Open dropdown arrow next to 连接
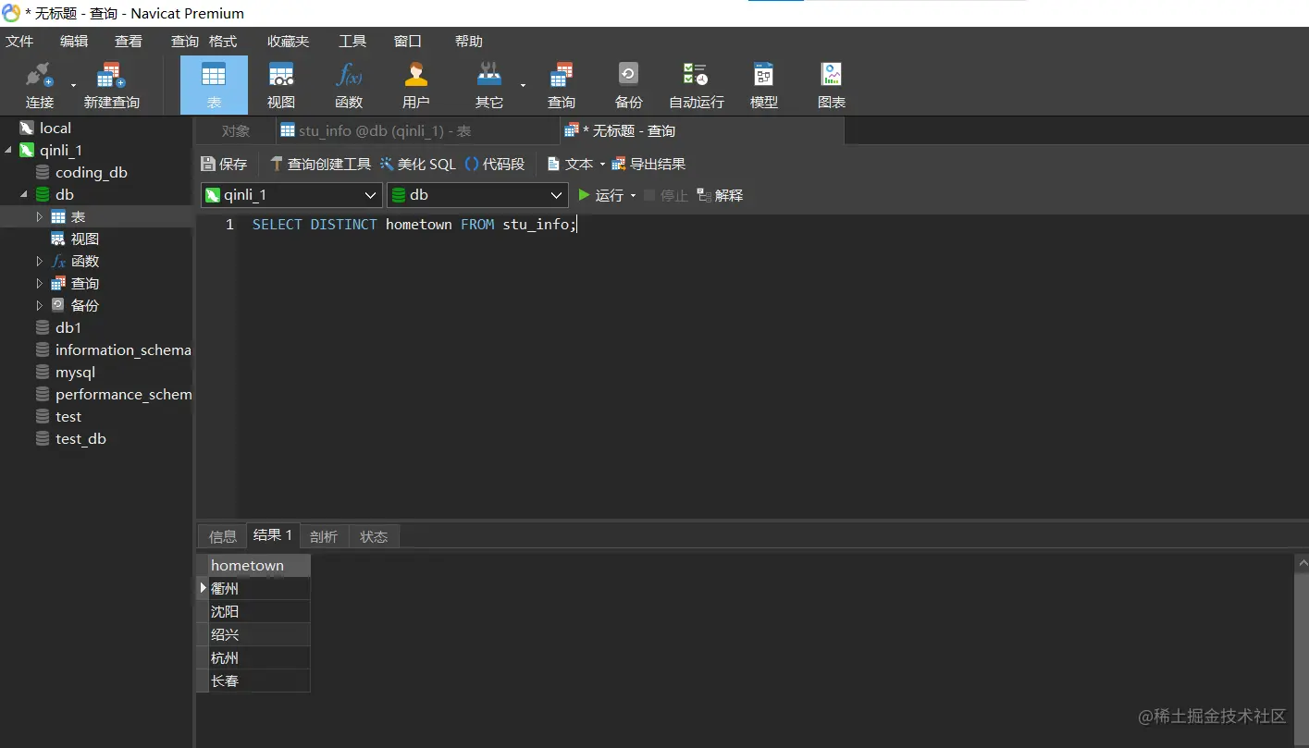The image size is (1309, 748). [x=73, y=86]
